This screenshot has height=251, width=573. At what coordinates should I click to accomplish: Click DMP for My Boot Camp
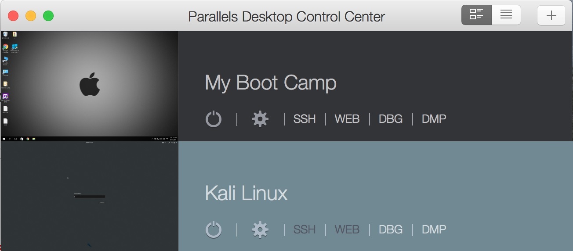click(x=434, y=119)
